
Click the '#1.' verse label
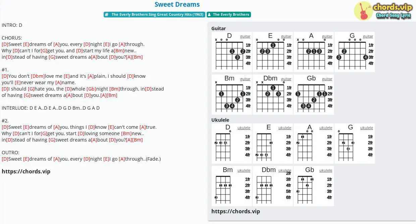tap(5, 70)
